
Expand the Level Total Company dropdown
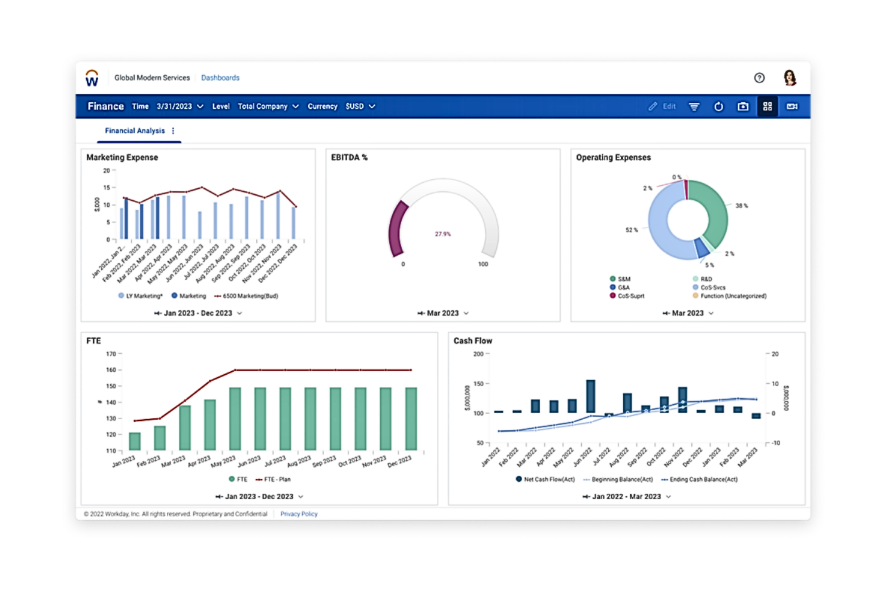coord(268,106)
